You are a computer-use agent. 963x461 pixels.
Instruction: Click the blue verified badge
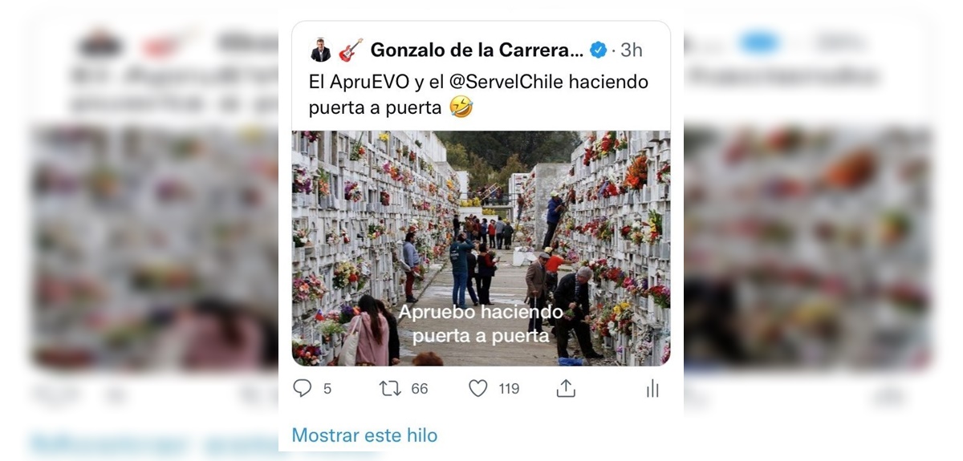598,51
